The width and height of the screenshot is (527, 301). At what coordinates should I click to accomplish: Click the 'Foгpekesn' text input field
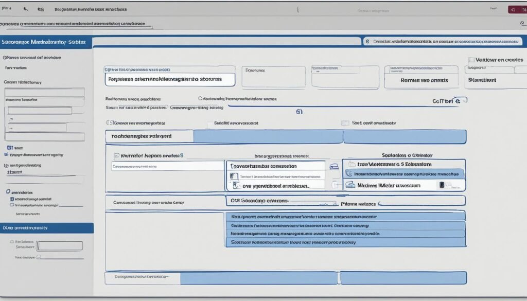click(170, 80)
